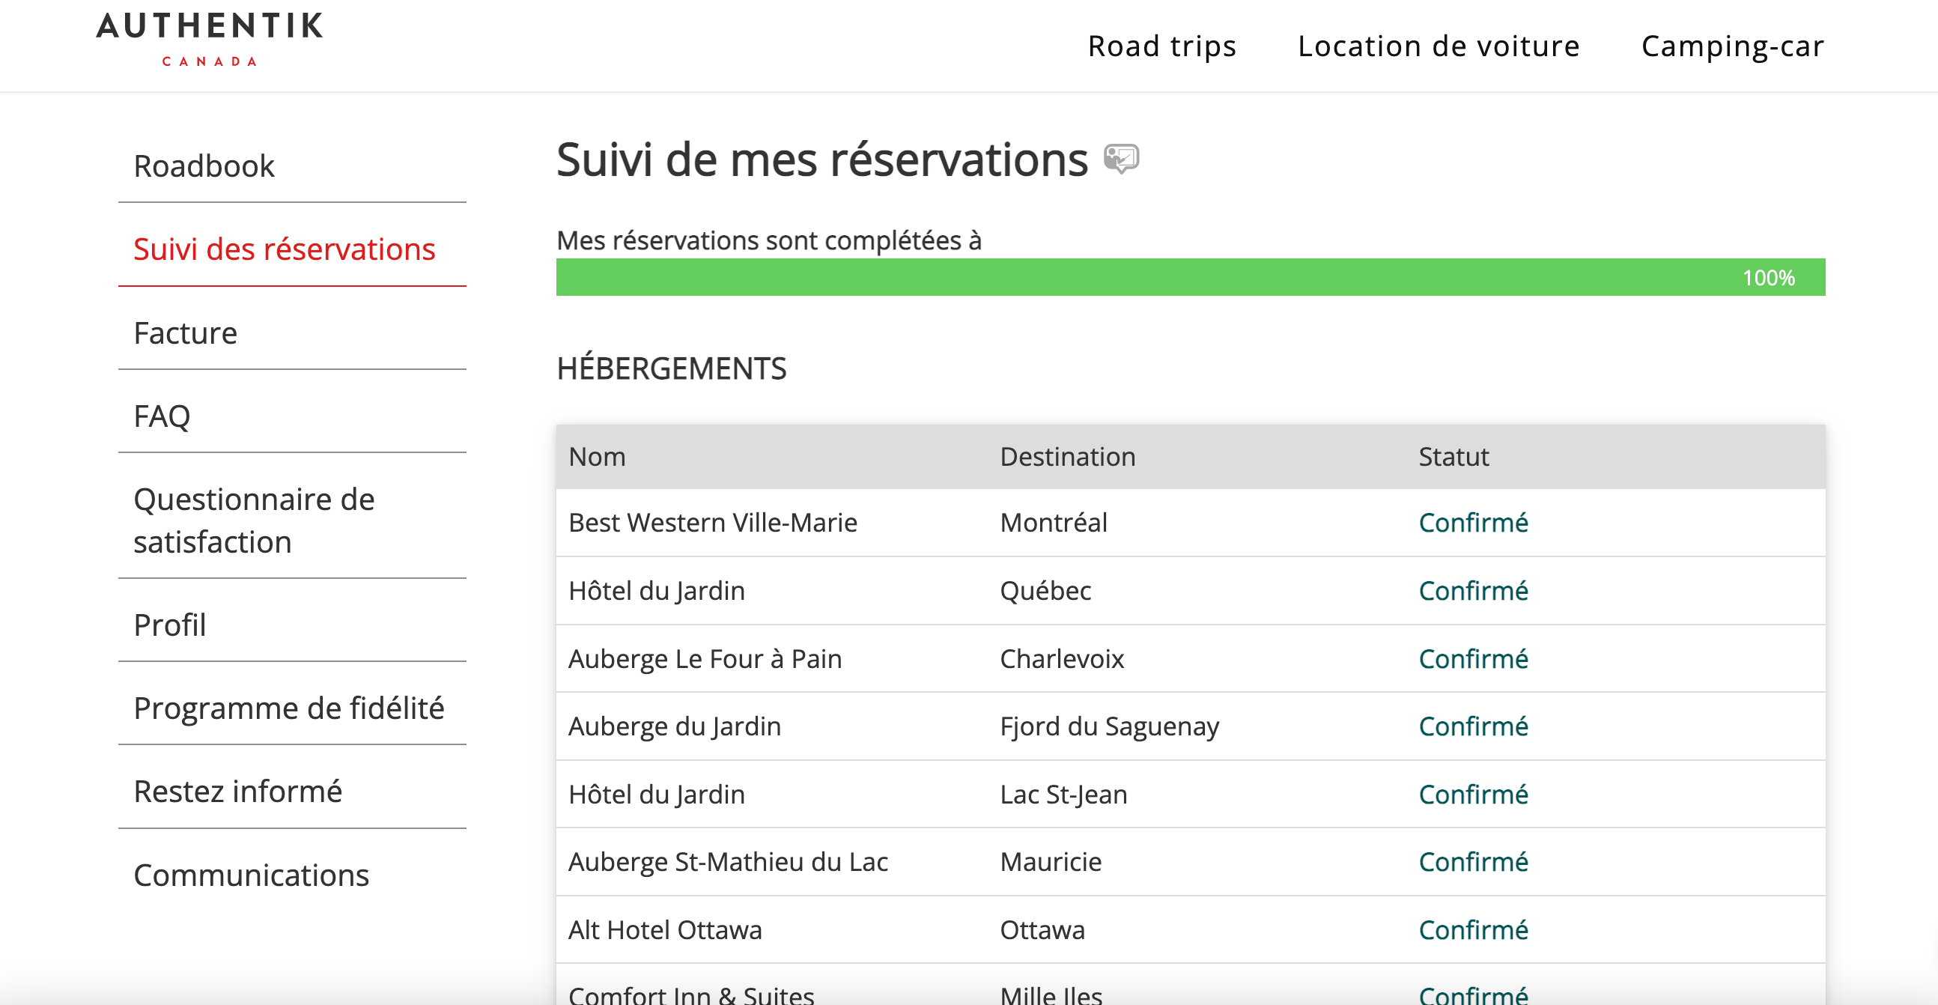
Task: Click Confirmé status for Best Western Ville-Marie
Action: click(1473, 523)
